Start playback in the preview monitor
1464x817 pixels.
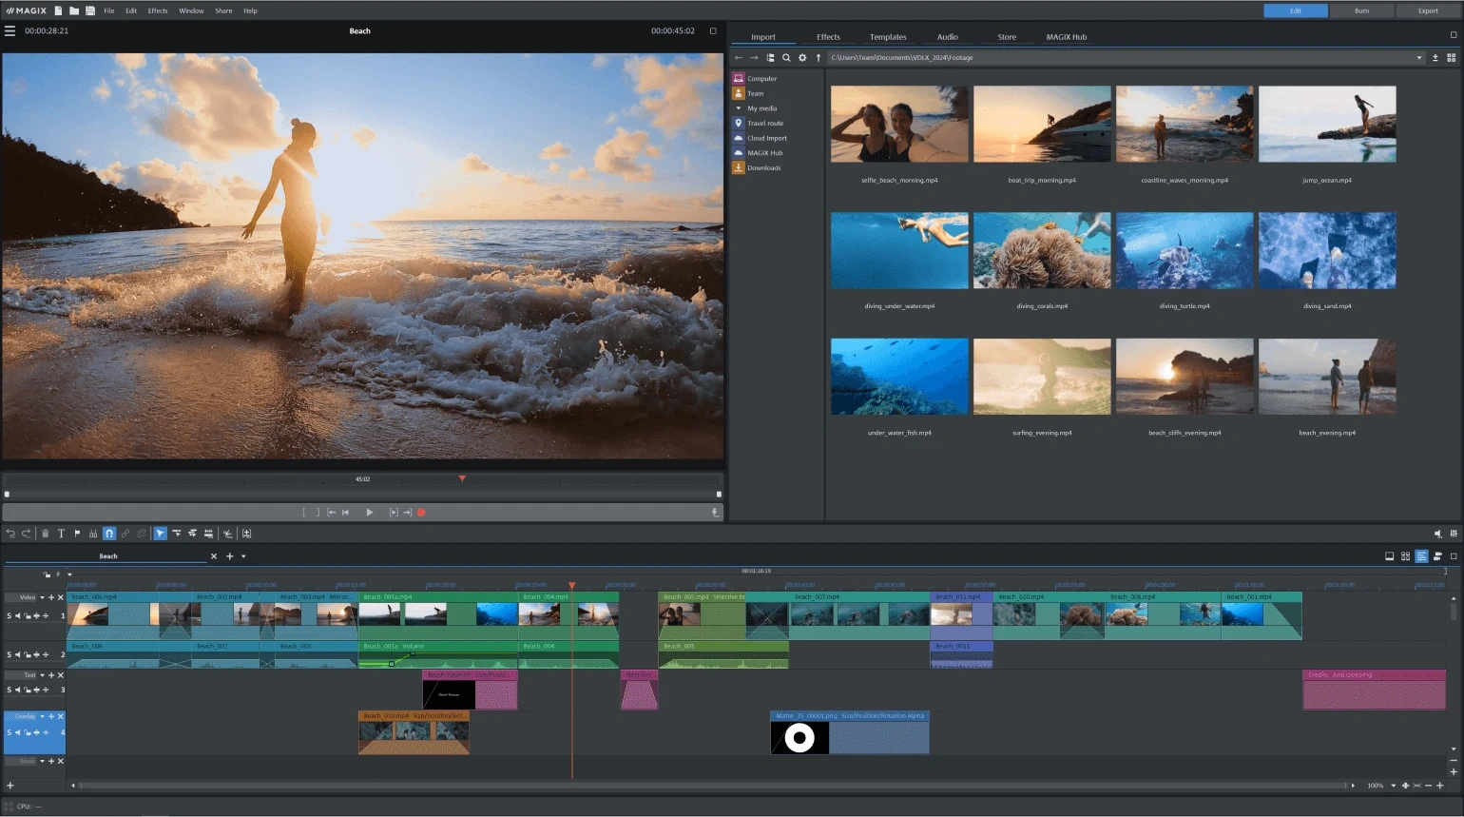[370, 513]
